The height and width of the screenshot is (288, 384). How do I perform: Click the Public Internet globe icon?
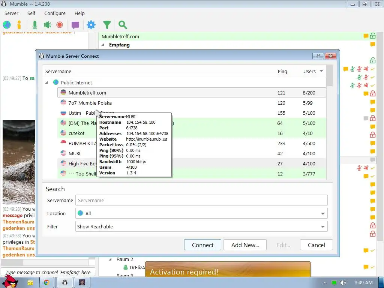(x=56, y=82)
